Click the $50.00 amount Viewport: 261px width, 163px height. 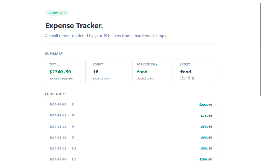pos(206,127)
